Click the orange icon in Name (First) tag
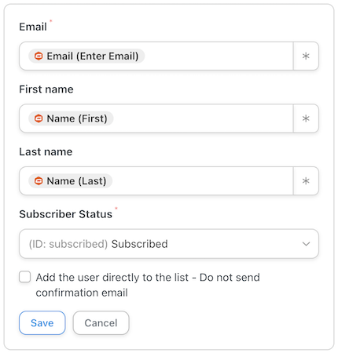The width and height of the screenshot is (338, 353). (x=39, y=118)
